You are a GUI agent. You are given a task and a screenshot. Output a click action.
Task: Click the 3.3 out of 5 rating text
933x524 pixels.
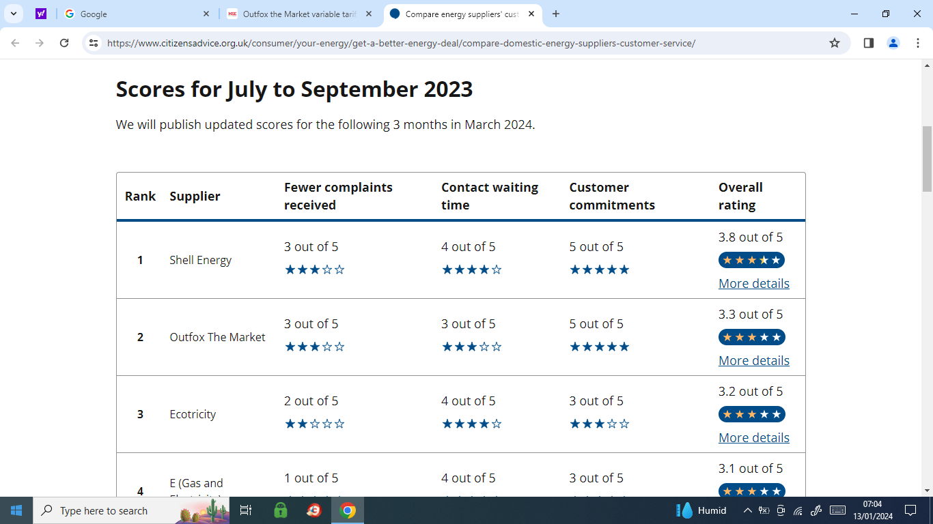pyautogui.click(x=751, y=314)
